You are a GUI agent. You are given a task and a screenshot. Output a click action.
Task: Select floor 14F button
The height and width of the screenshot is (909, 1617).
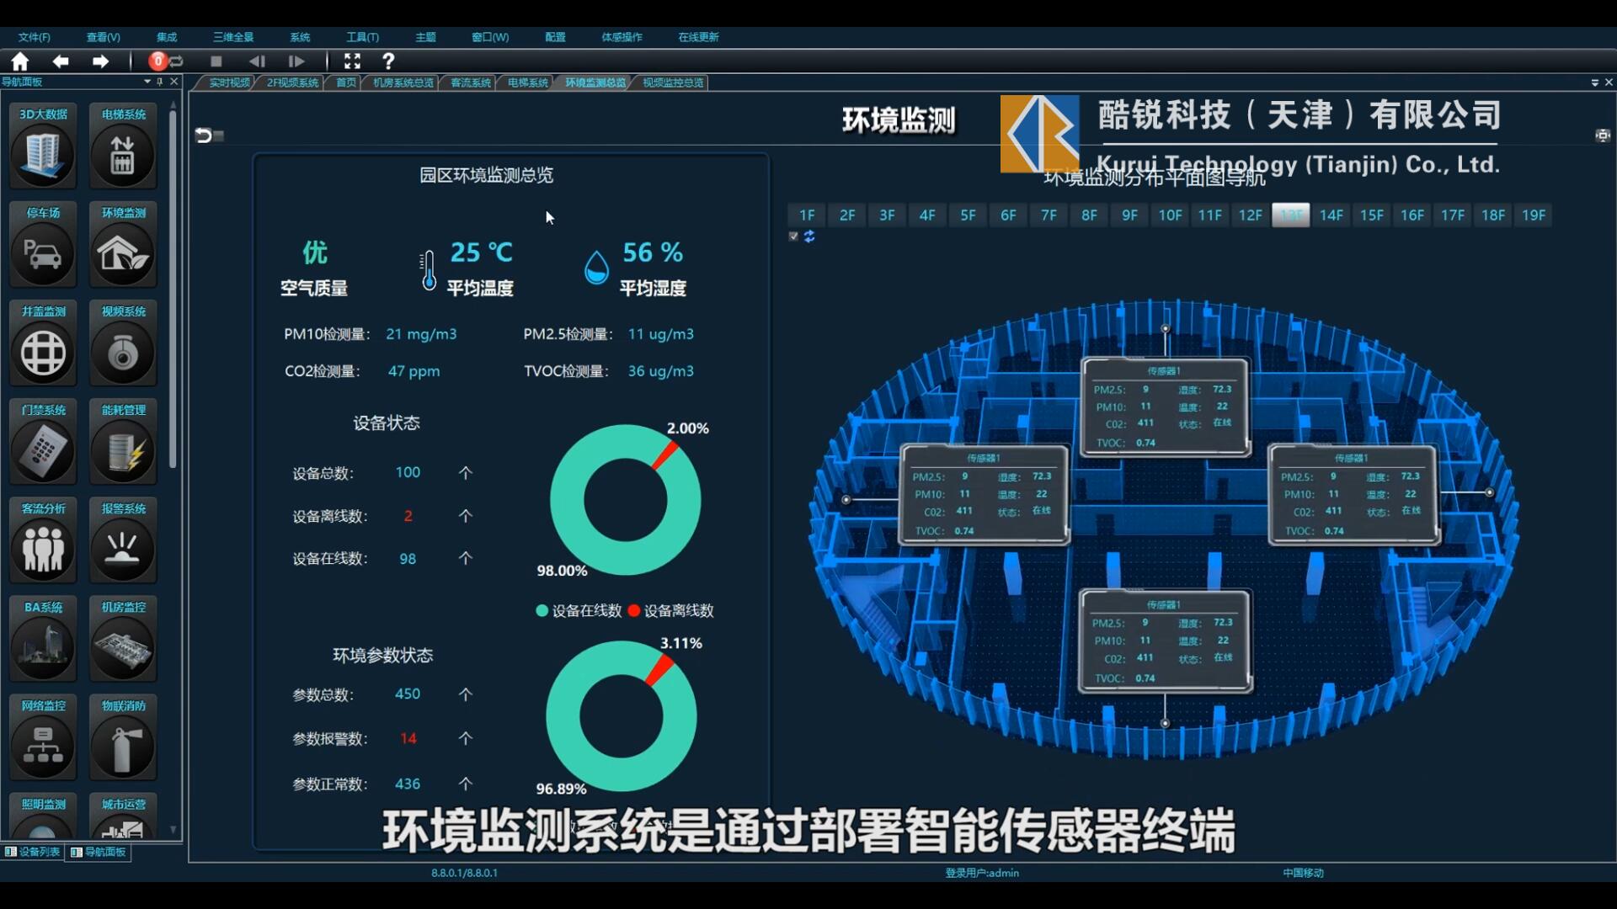pyautogui.click(x=1331, y=215)
